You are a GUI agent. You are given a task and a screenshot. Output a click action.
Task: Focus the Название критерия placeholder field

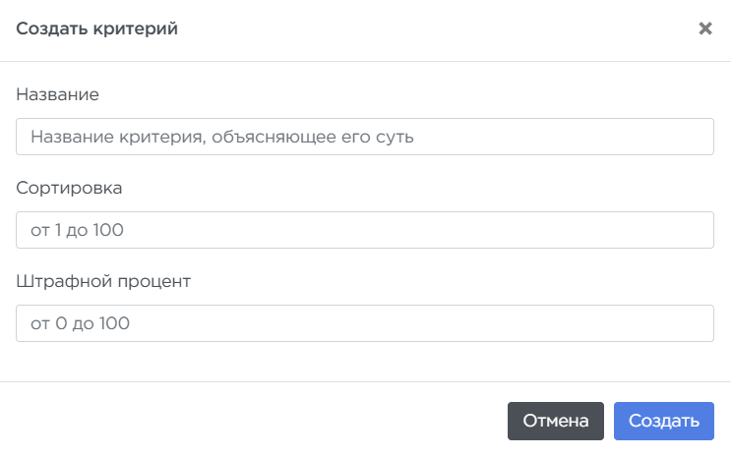point(364,138)
